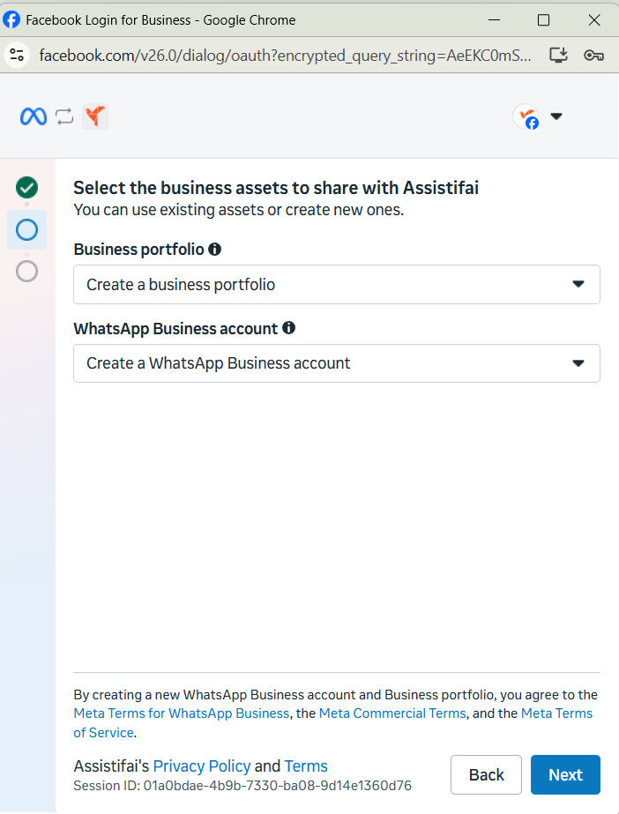The image size is (619, 814).
Task: Open the password key icon
Action: point(593,55)
